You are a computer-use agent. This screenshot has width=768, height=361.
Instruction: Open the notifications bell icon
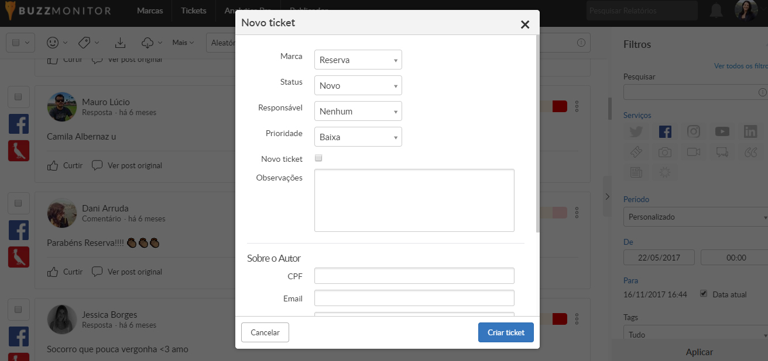click(x=716, y=11)
